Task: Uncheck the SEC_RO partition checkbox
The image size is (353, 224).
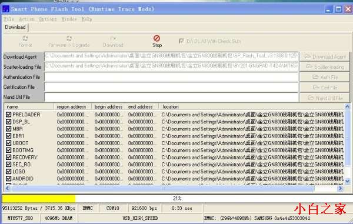Action: [x=9, y=165]
